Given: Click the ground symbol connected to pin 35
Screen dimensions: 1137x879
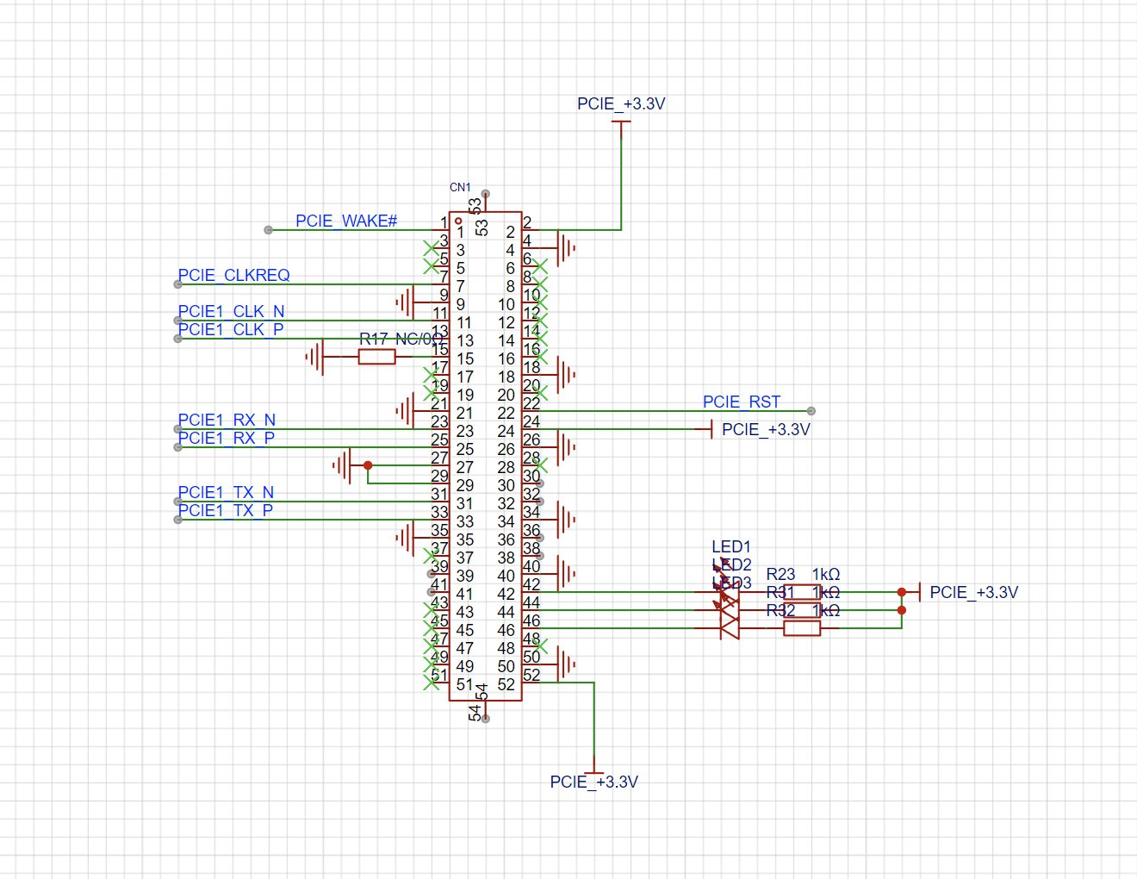Looking at the screenshot, I should point(405,538).
